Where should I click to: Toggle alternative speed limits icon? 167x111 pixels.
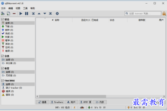point(82,107)
